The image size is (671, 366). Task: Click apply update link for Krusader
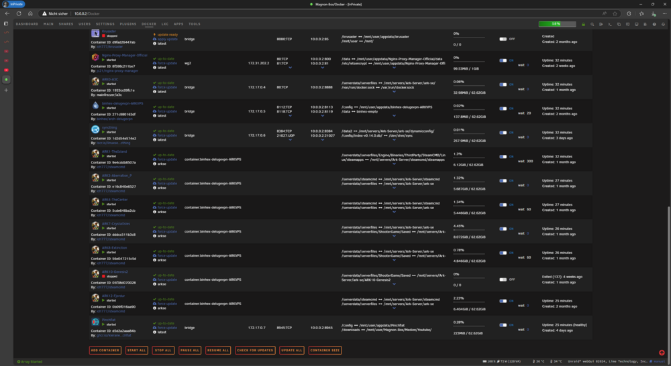point(167,39)
